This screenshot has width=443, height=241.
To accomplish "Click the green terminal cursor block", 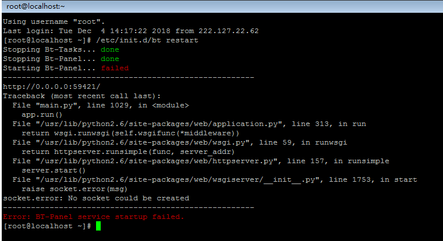I will click(98, 226).
